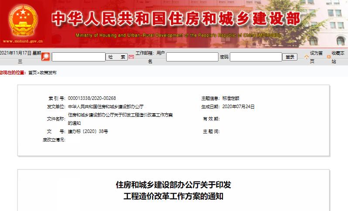Click the 有效期 label

[211, 119]
